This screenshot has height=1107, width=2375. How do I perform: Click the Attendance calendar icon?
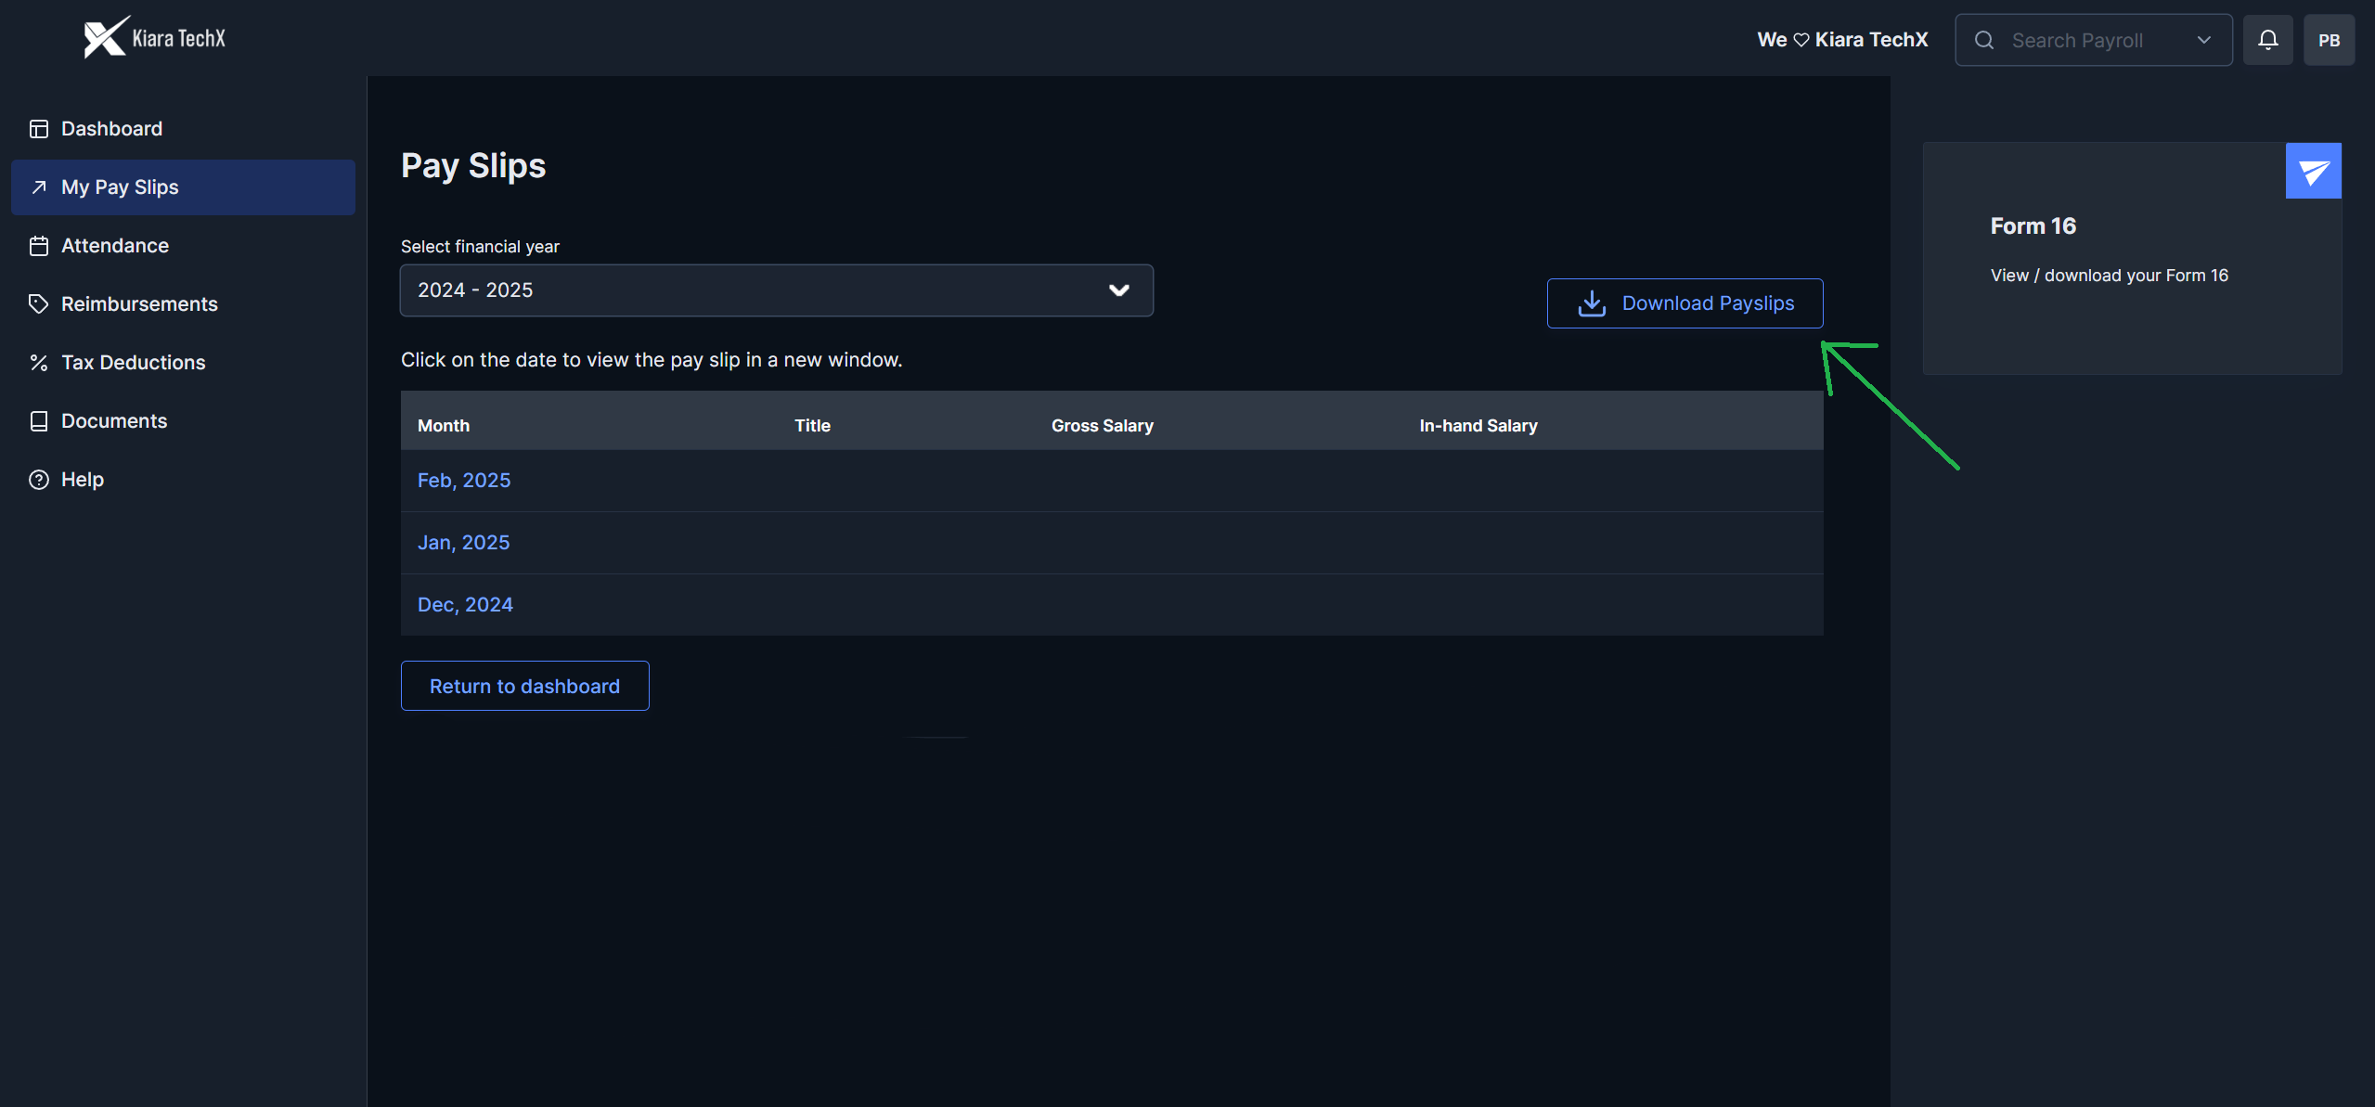(39, 246)
